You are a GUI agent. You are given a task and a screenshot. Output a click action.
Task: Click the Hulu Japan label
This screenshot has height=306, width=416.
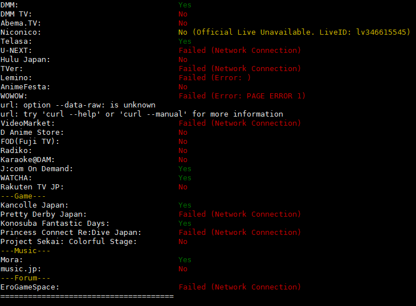25,60
